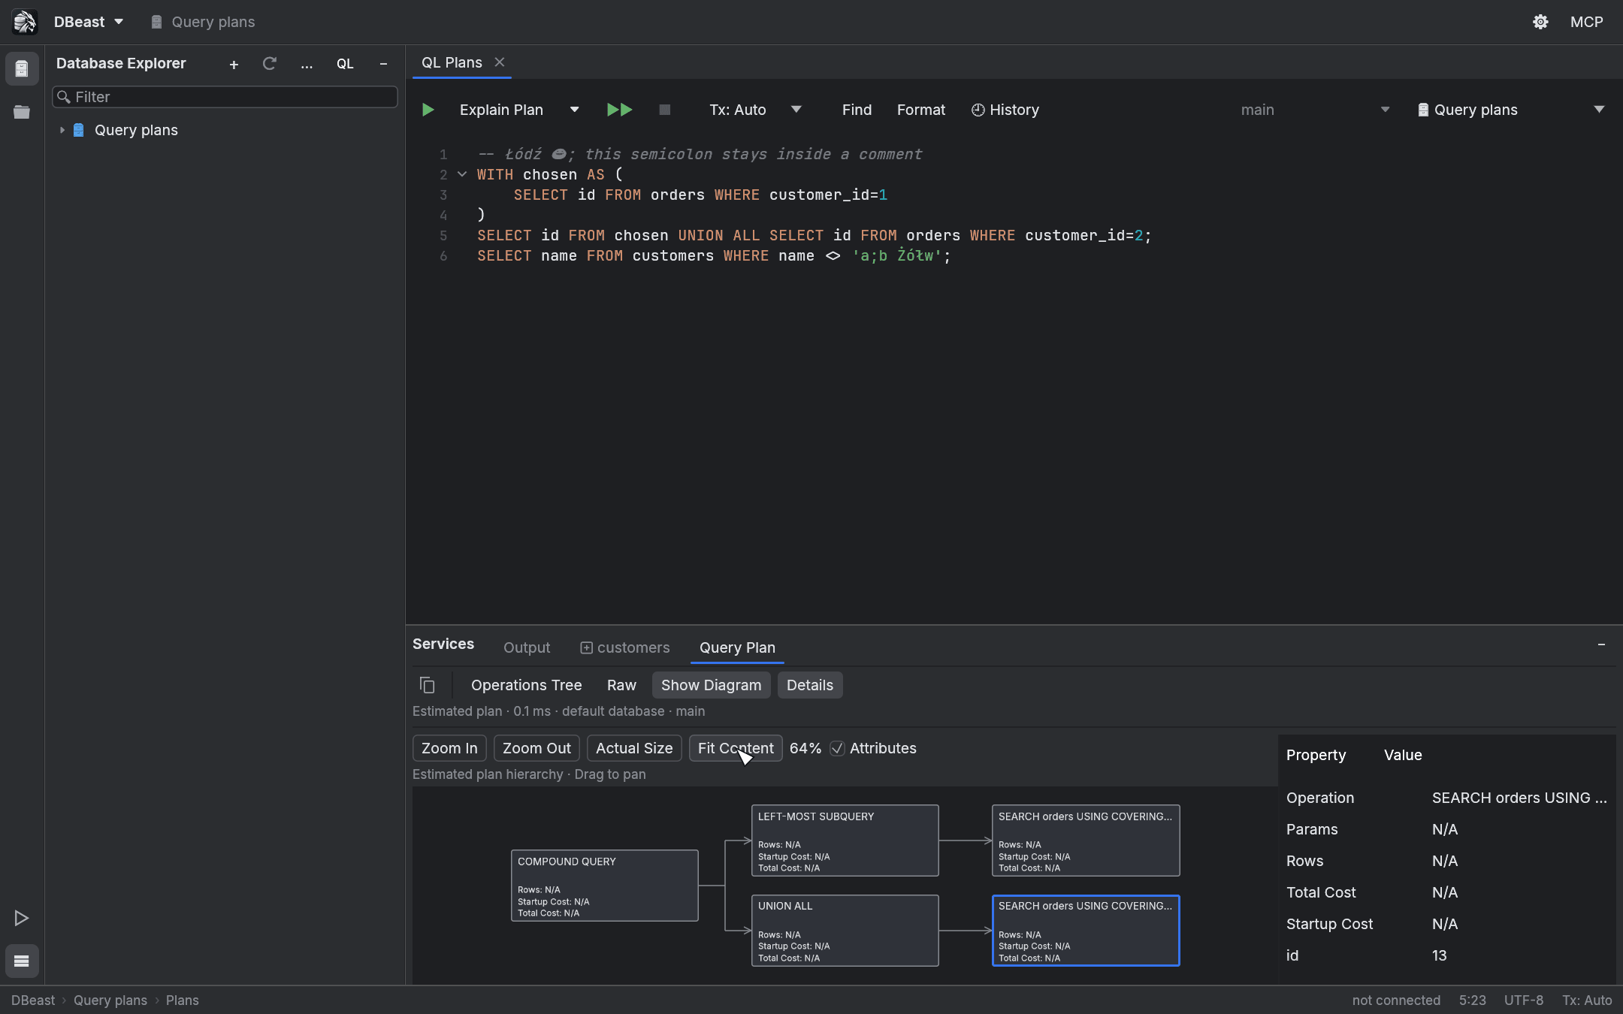
Task: Toggle Show Diagram view
Action: point(711,685)
